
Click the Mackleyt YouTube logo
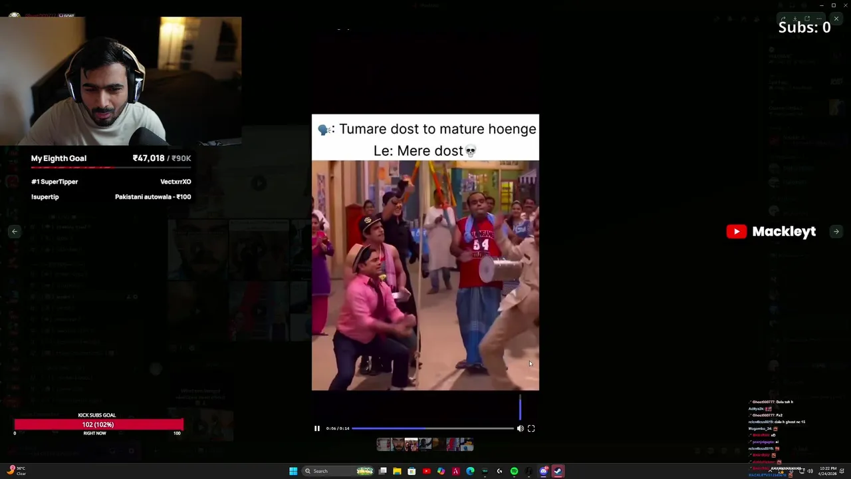click(771, 232)
